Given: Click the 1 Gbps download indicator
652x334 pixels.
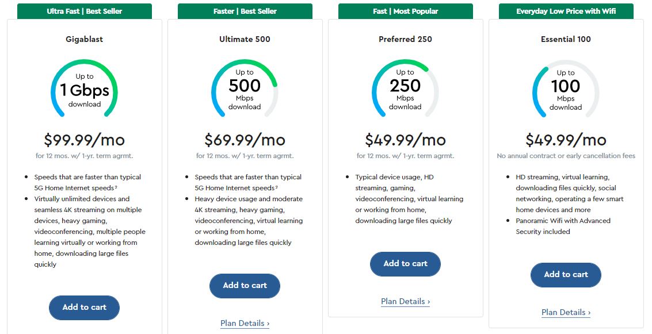Looking at the screenshot, I should 84,92.
